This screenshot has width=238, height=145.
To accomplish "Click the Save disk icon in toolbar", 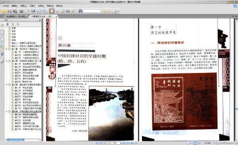I will pyautogui.click(x=10, y=11).
